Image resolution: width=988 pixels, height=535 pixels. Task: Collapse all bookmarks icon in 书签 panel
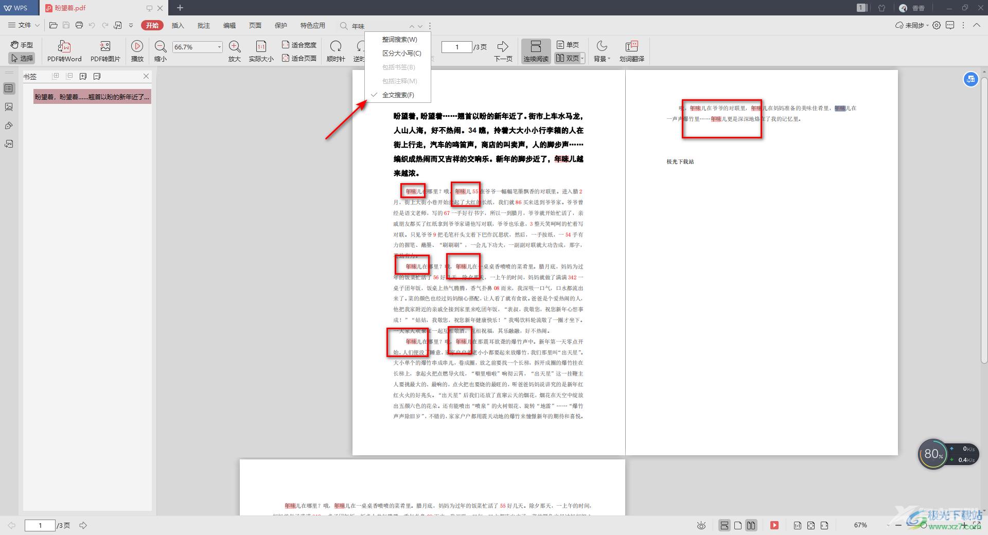tap(69, 76)
